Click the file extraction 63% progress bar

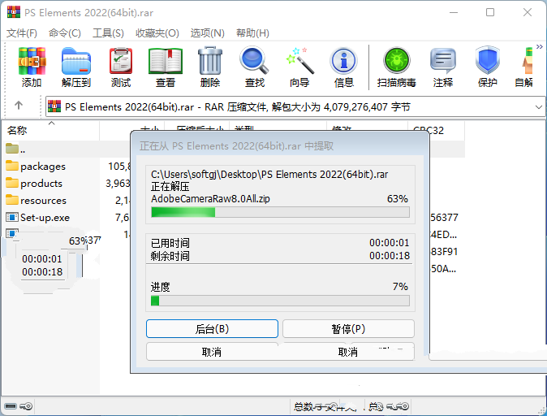(x=280, y=212)
